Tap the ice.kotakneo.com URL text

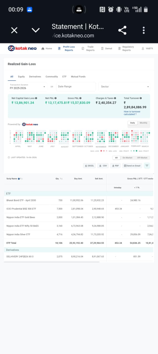click(x=73, y=36)
